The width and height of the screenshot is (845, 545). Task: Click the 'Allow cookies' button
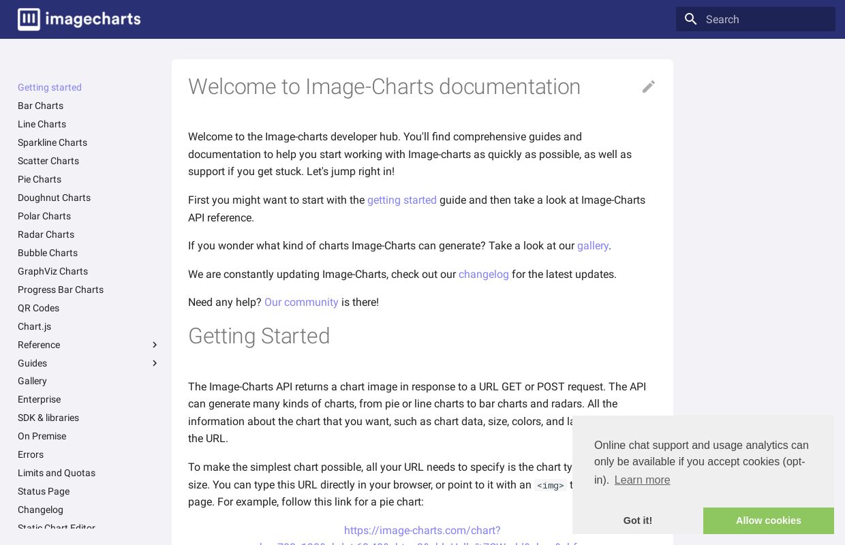coord(769,520)
